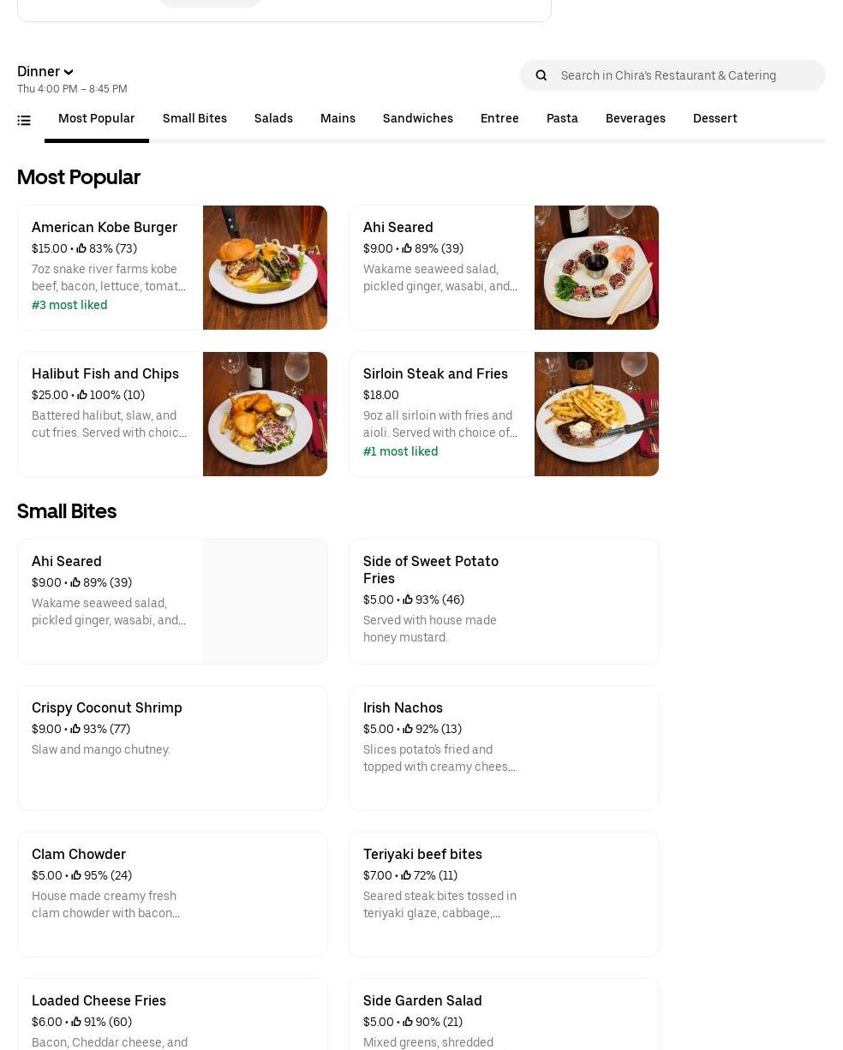This screenshot has width=843, height=1050.
Task: Click thumbs-up icon on Teriyaki beef bites
Action: (406, 875)
